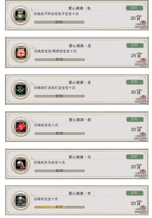Click 追踪 for the 爱心满满·龙 quest
This screenshot has width=152, height=218.
(135, 82)
